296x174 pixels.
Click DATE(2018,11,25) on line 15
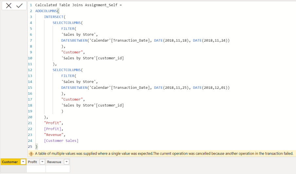click(x=171, y=88)
